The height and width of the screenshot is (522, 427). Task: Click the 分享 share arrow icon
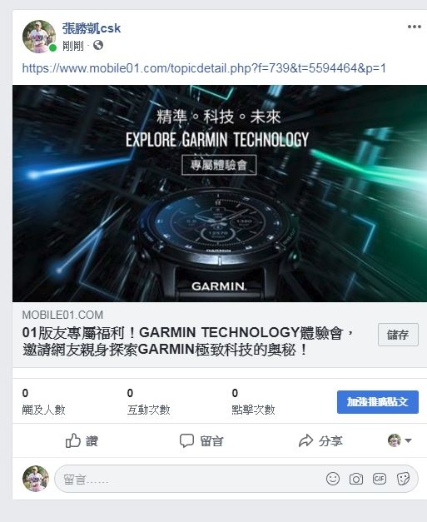tap(305, 440)
